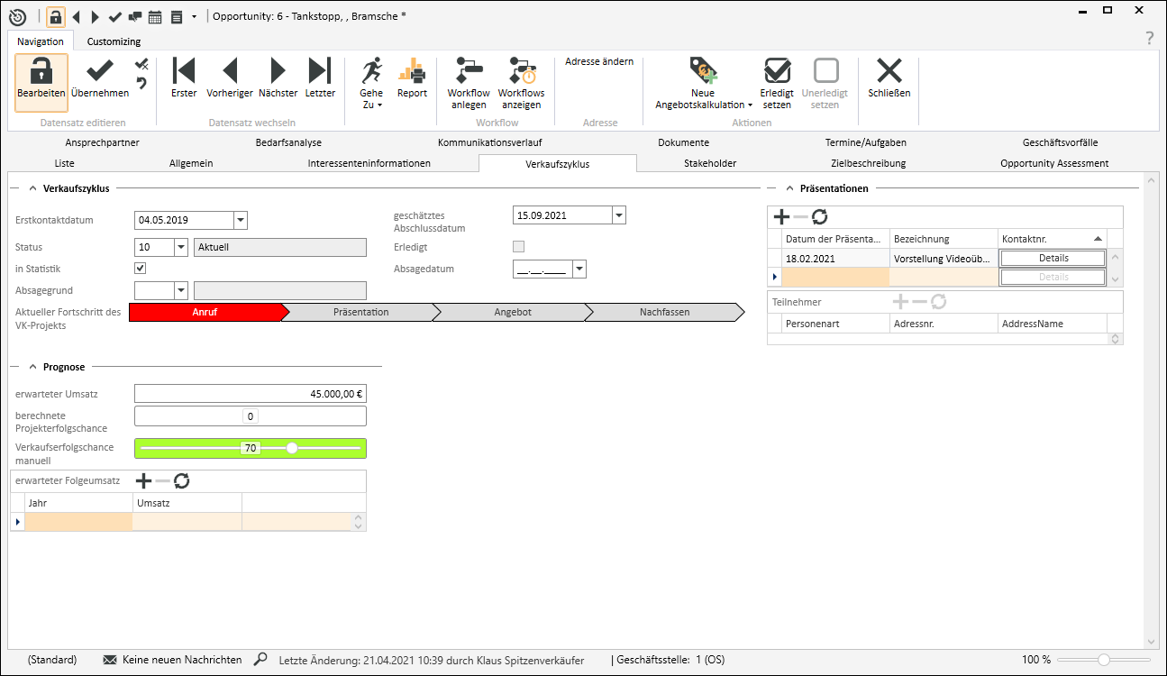
Task: Refresh the erwarteter Folgeumsatz table
Action: pos(182,481)
